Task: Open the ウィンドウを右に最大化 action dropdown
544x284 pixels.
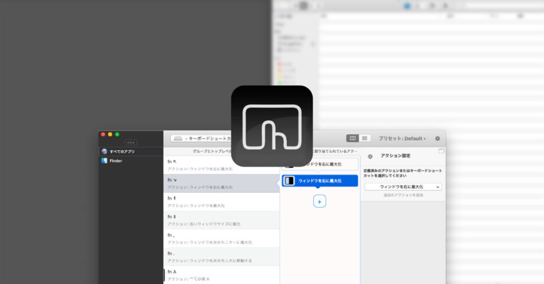Action: coord(403,187)
